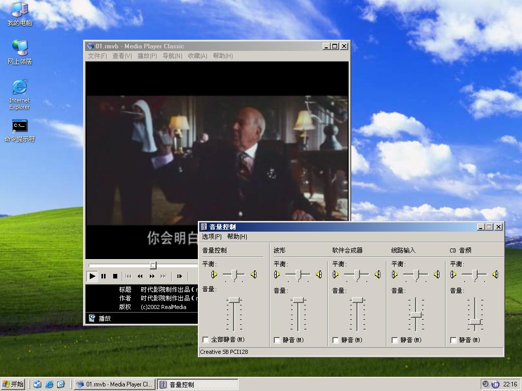522x391 pixels.
Task: Click 音量控制 taskbar button
Action: tap(198, 384)
